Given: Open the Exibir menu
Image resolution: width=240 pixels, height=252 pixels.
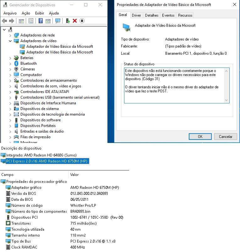Looking at the screenshot, I should tap(40, 13).
